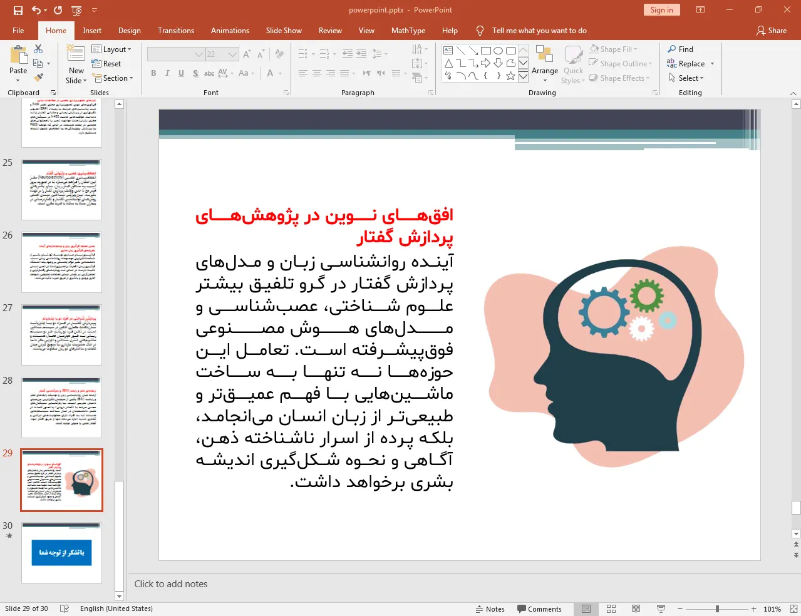Toggle Underline formatting

[x=181, y=73]
